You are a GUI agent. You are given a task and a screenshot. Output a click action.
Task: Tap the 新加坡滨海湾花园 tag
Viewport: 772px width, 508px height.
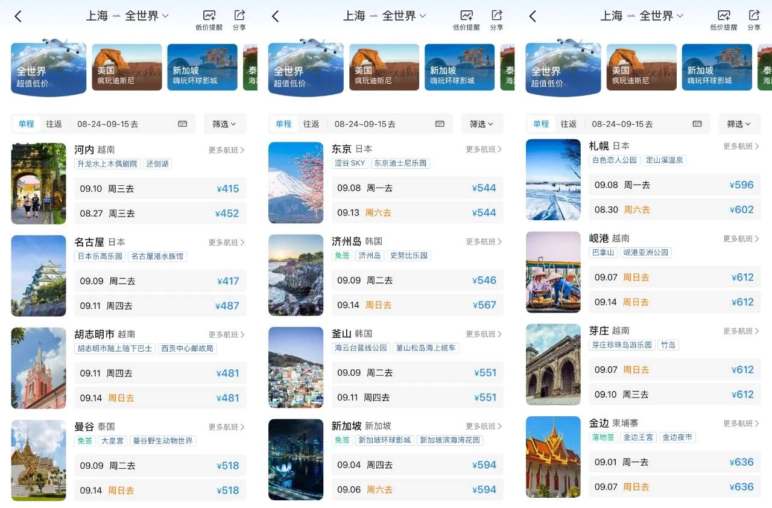pyautogui.click(x=451, y=440)
